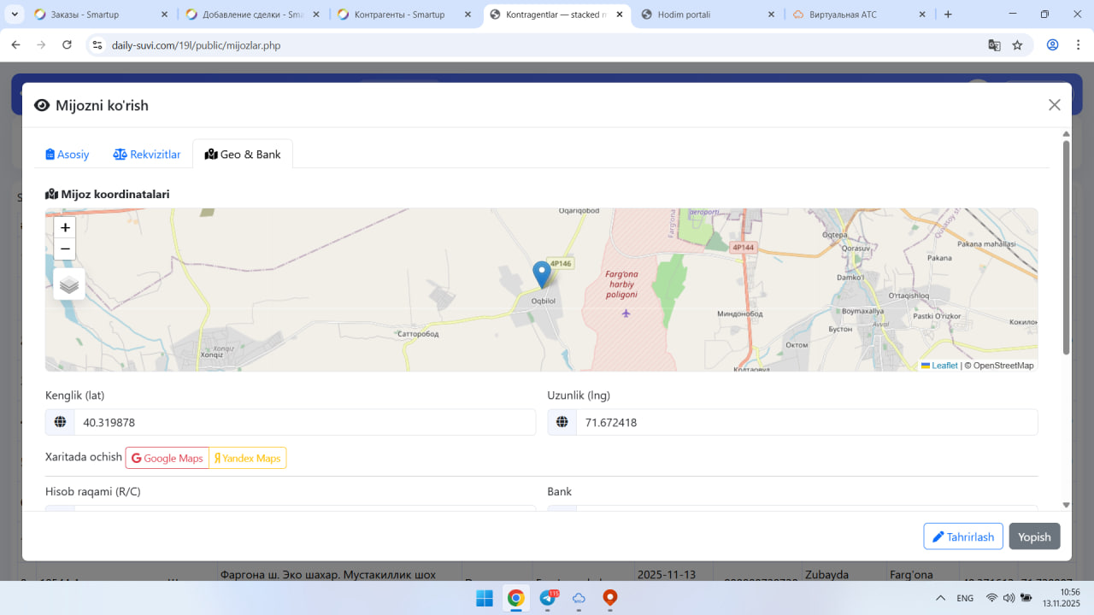Open the volume control in system tray
The image size is (1094, 615).
click(1009, 598)
